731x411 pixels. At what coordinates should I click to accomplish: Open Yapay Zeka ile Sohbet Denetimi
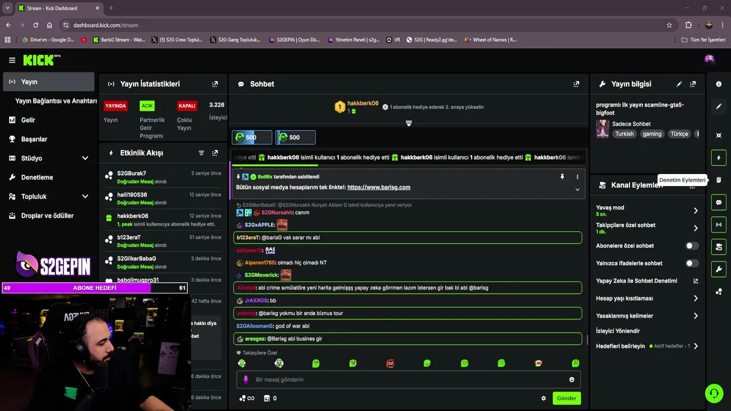pyautogui.click(x=647, y=281)
